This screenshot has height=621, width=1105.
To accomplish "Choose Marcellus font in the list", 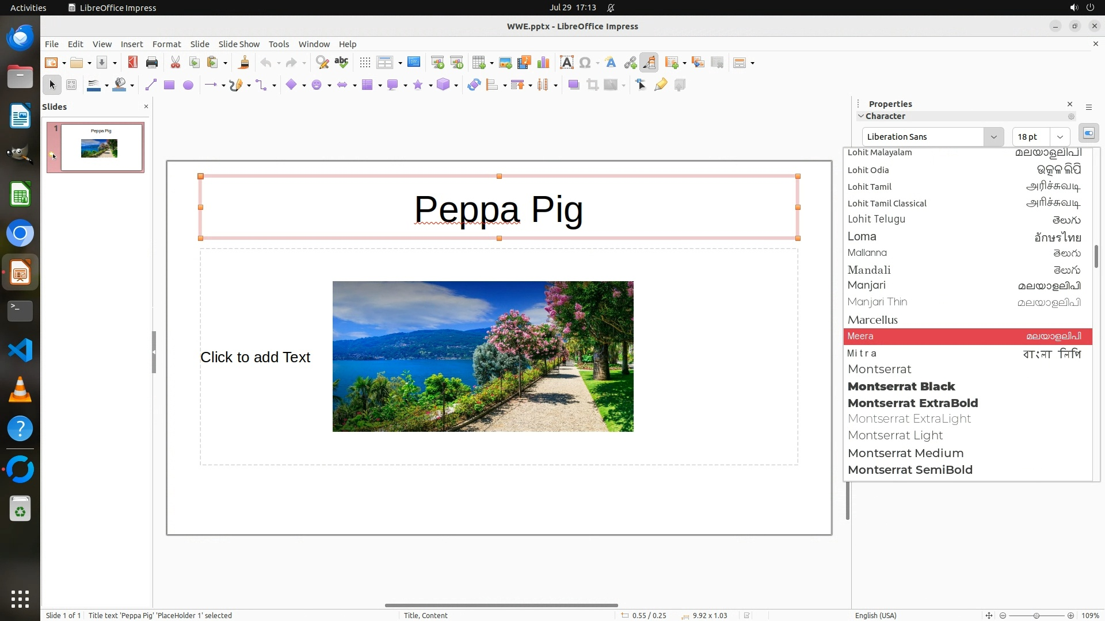I will click(x=872, y=320).
